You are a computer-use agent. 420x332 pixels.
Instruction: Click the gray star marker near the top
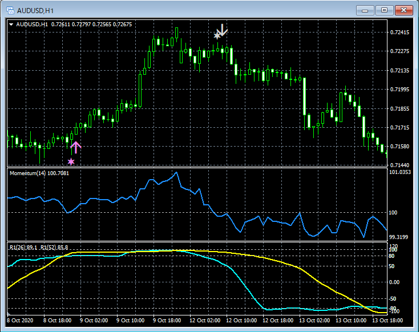point(217,36)
